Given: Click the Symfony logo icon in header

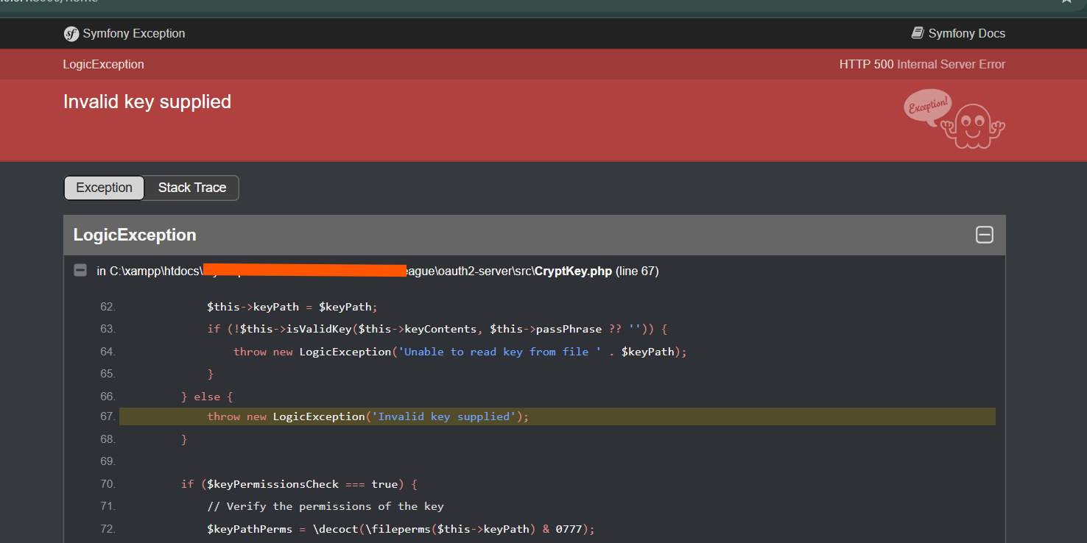Looking at the screenshot, I should (71, 34).
